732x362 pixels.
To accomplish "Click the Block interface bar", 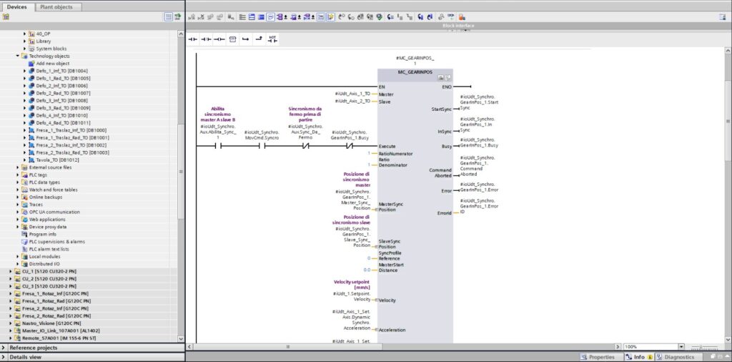I will coord(458,26).
